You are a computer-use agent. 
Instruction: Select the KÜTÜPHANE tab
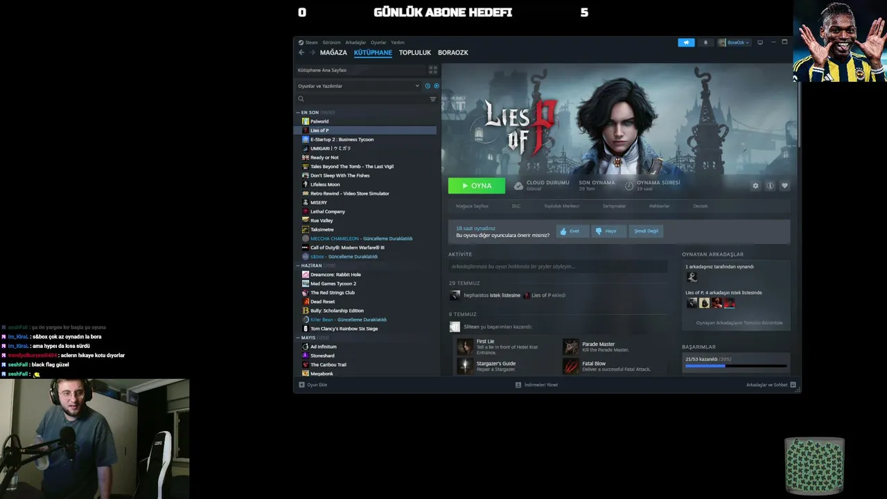pyautogui.click(x=373, y=53)
